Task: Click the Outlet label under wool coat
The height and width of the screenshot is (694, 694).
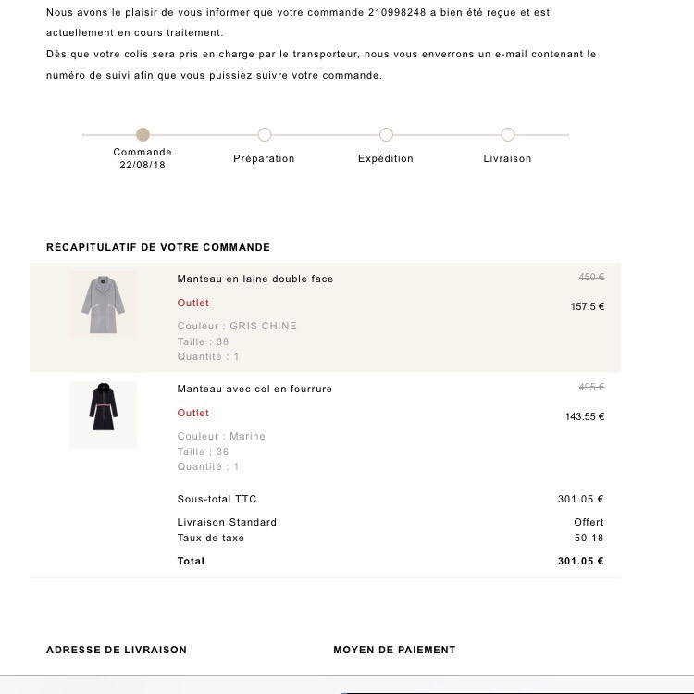Action: tap(193, 303)
